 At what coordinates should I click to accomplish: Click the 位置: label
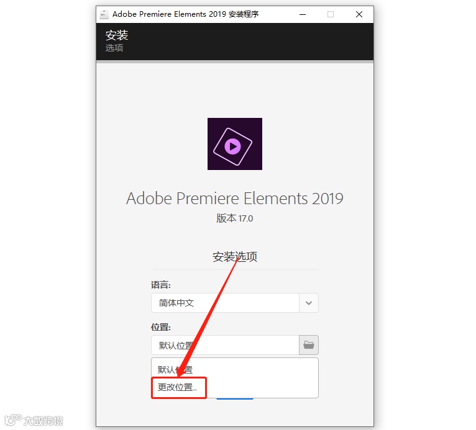click(x=161, y=327)
